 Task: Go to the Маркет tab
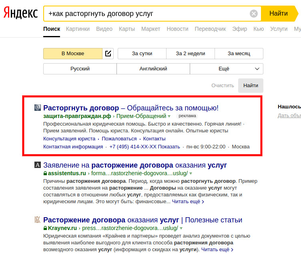pos(150,29)
